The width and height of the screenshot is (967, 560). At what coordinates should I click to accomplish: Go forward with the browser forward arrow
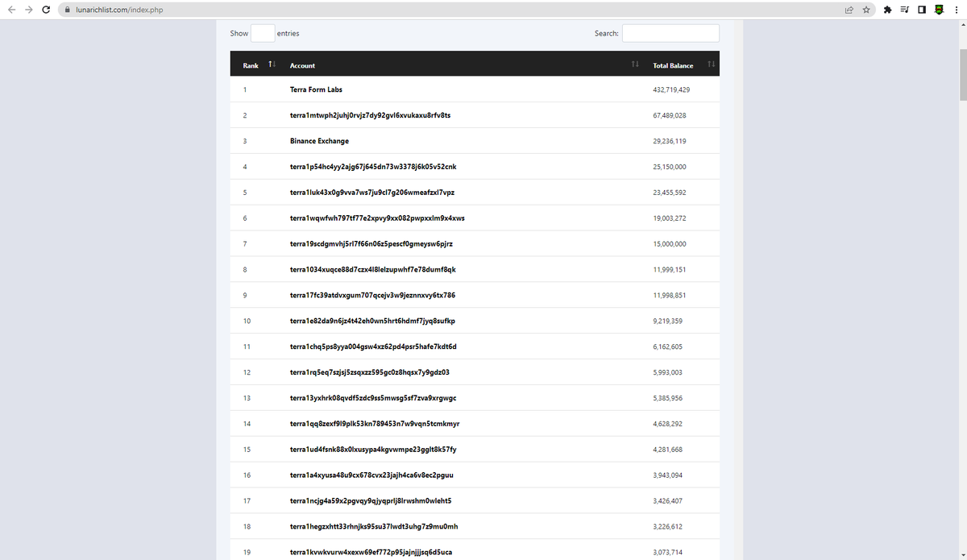(x=27, y=10)
